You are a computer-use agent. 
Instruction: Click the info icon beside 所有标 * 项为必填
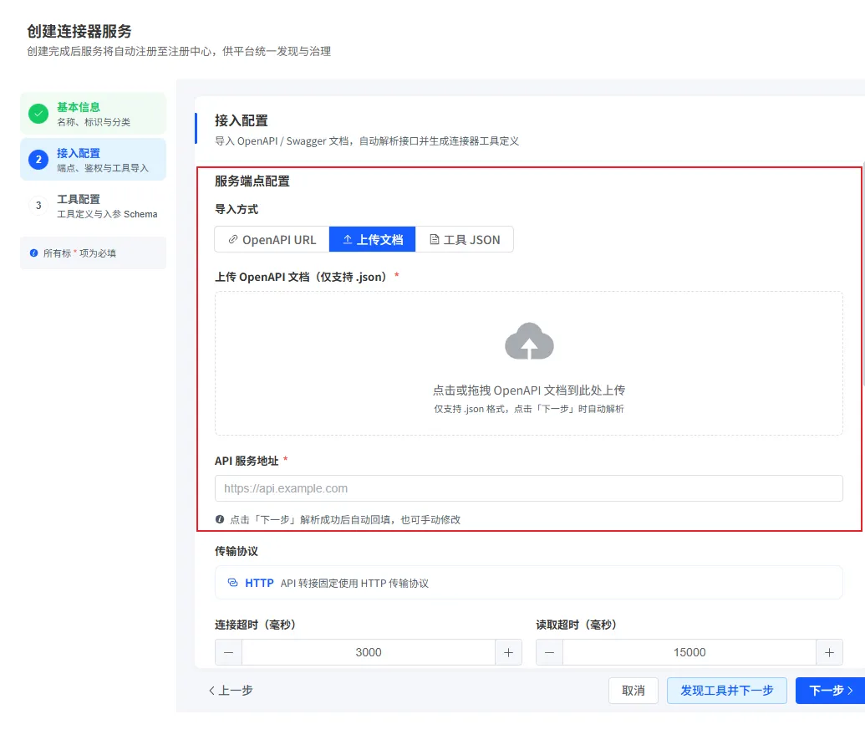pyautogui.click(x=34, y=253)
